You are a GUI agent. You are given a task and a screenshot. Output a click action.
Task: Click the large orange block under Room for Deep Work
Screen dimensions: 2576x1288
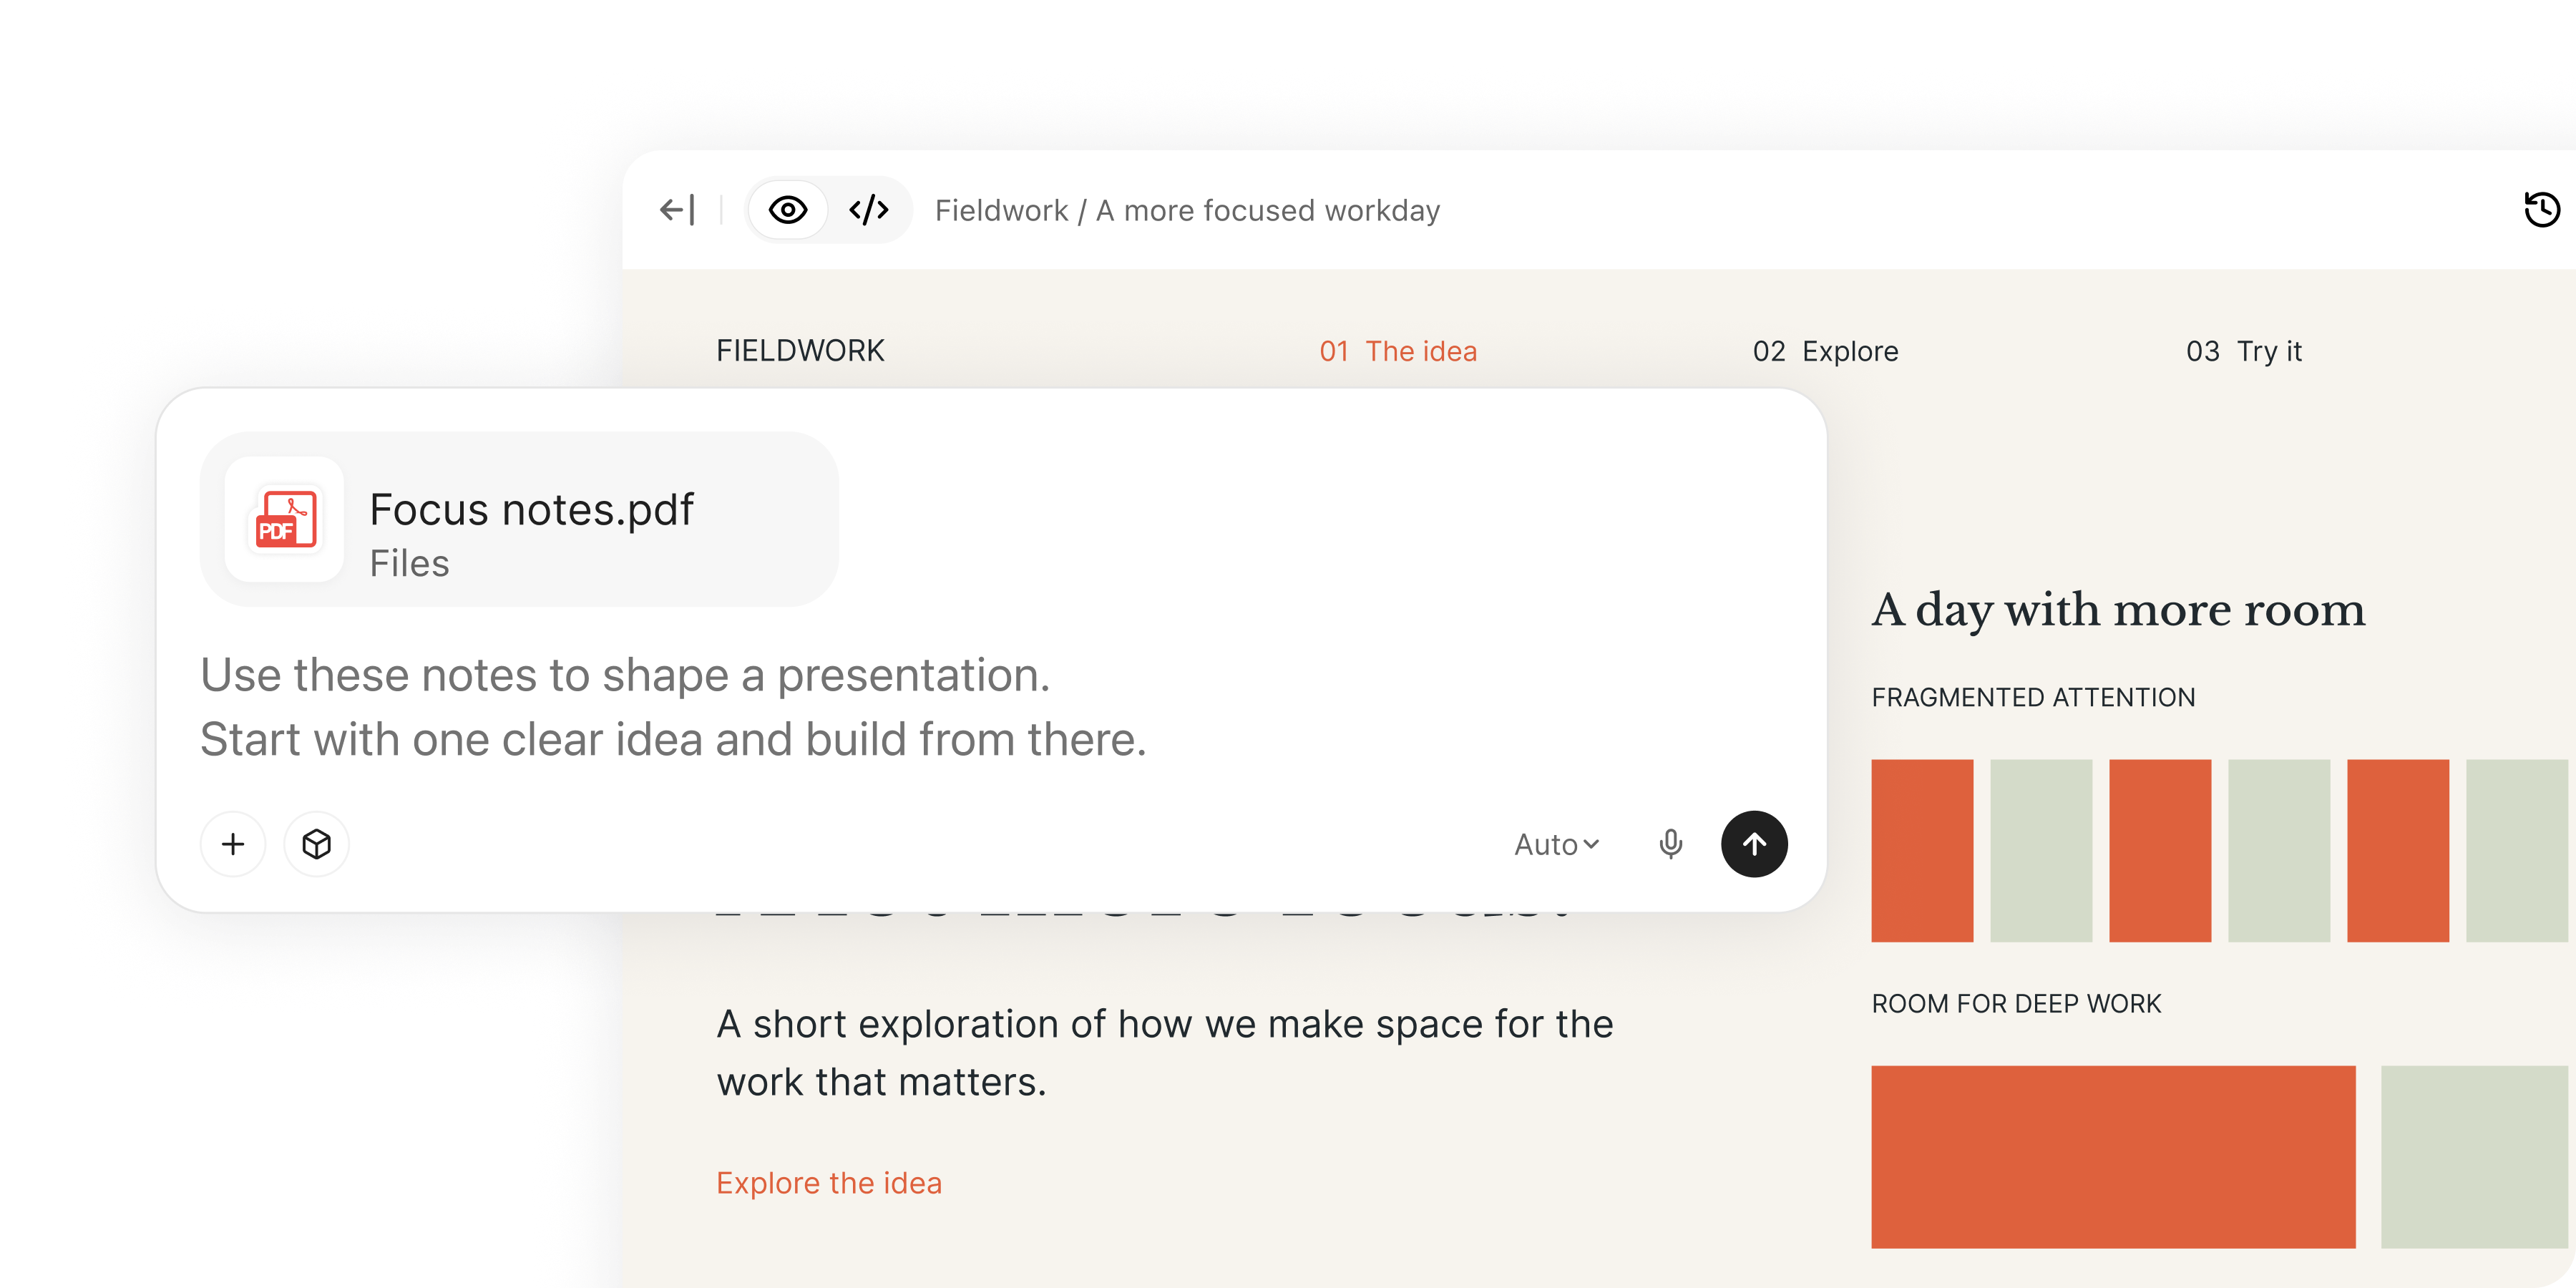[x=2113, y=1157]
